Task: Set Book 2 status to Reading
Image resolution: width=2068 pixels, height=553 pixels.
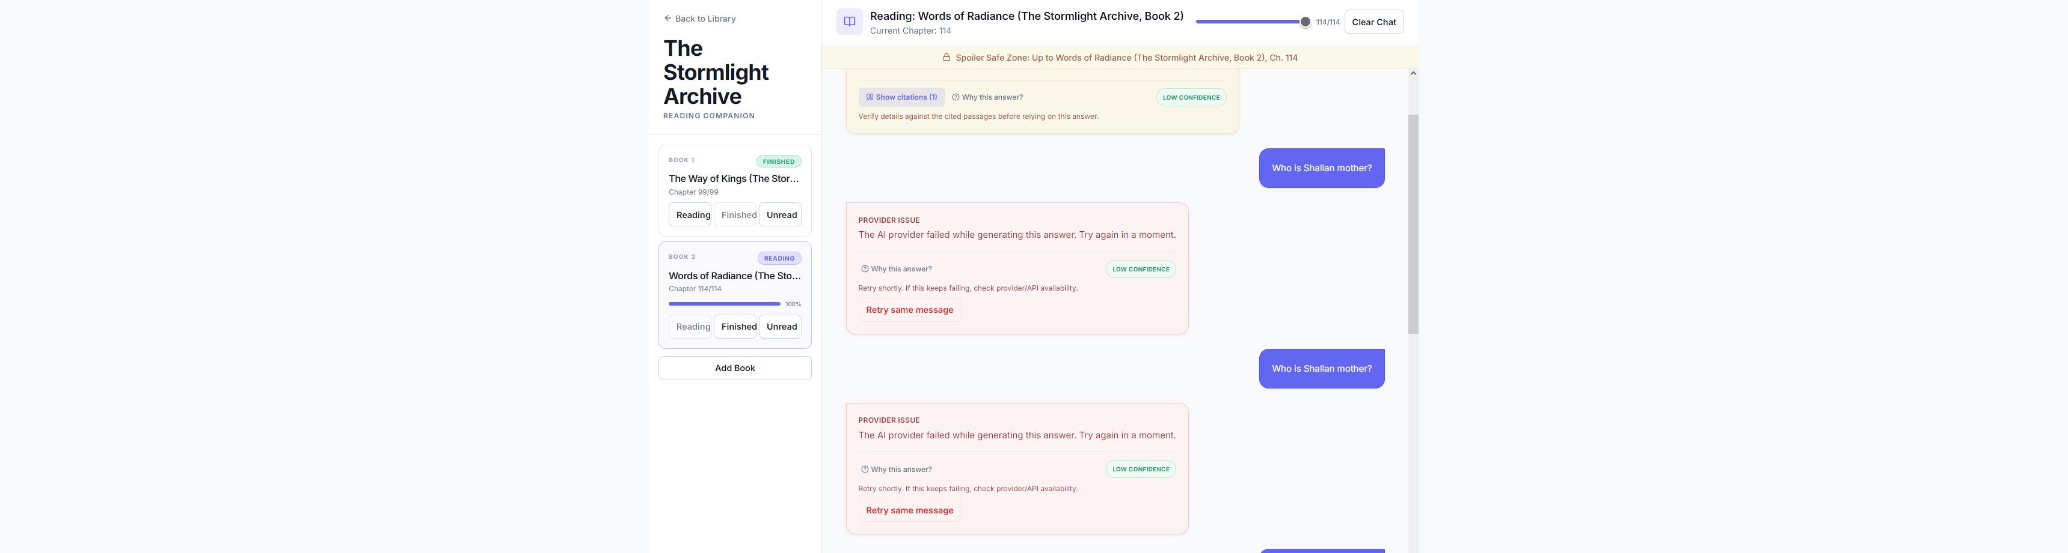Action: tap(690, 327)
